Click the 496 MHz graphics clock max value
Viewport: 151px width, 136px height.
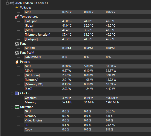(x=112, y=98)
